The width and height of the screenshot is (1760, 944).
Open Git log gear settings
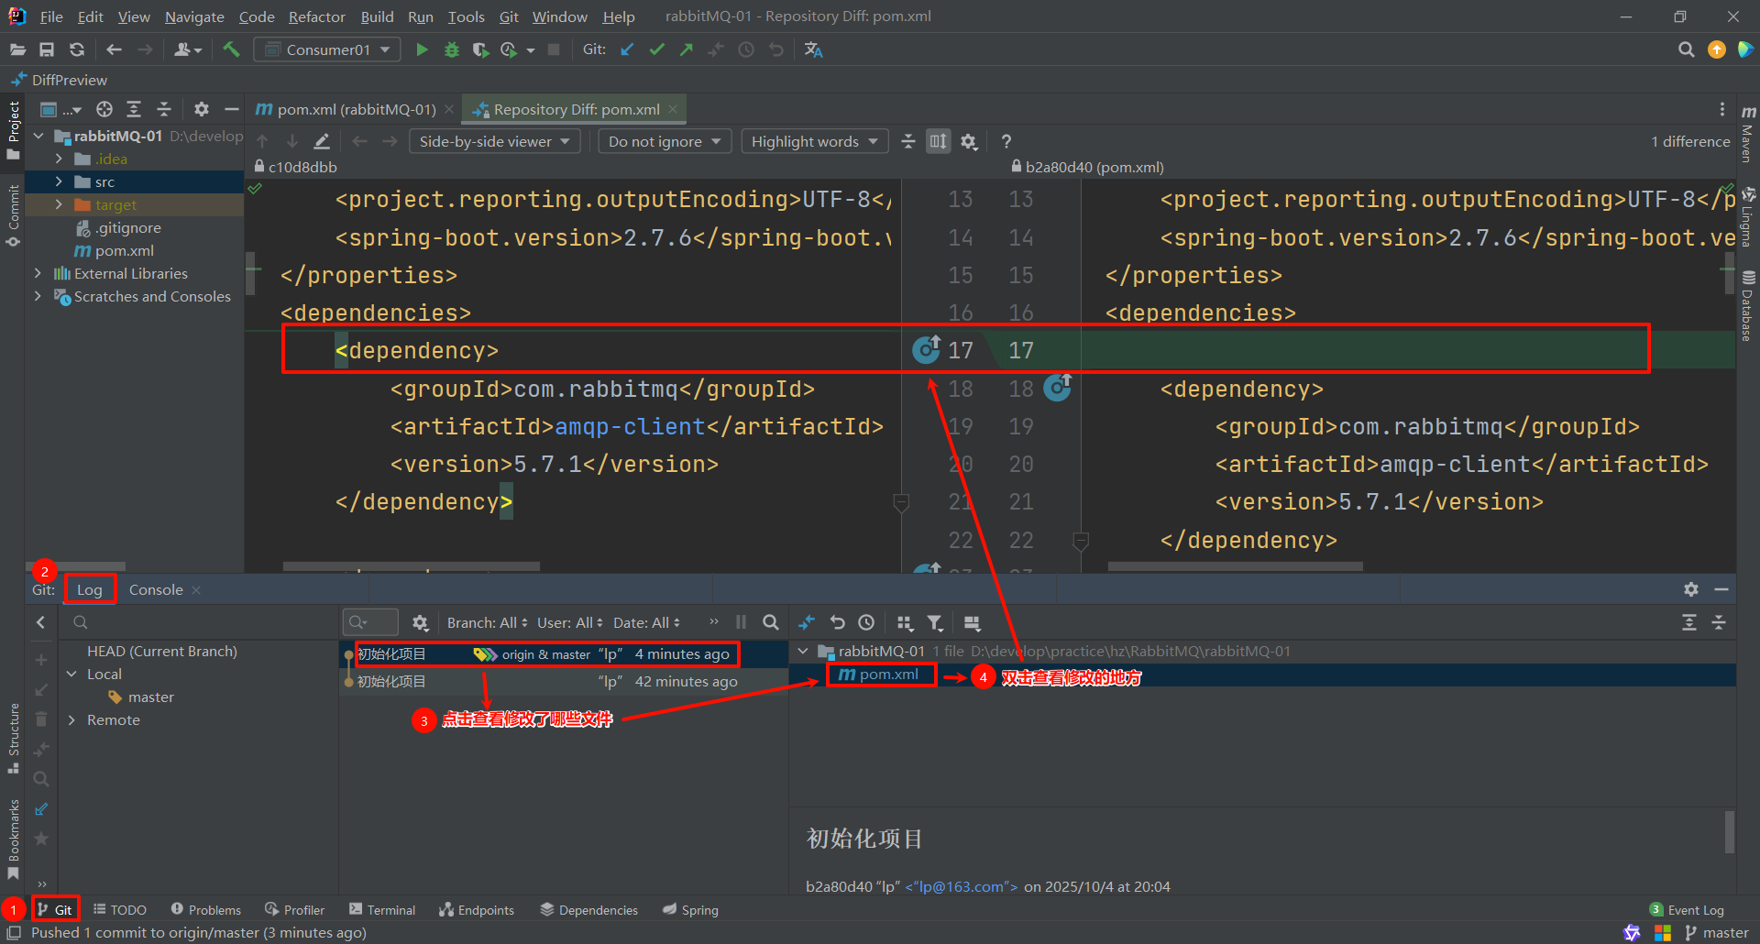(x=420, y=622)
